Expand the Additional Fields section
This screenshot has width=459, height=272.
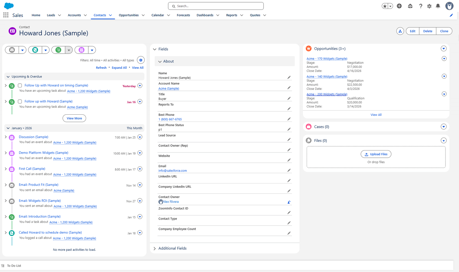tap(155, 248)
